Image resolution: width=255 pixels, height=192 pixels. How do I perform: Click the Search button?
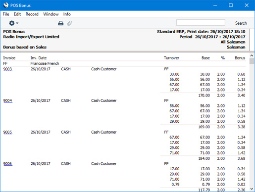241,23
